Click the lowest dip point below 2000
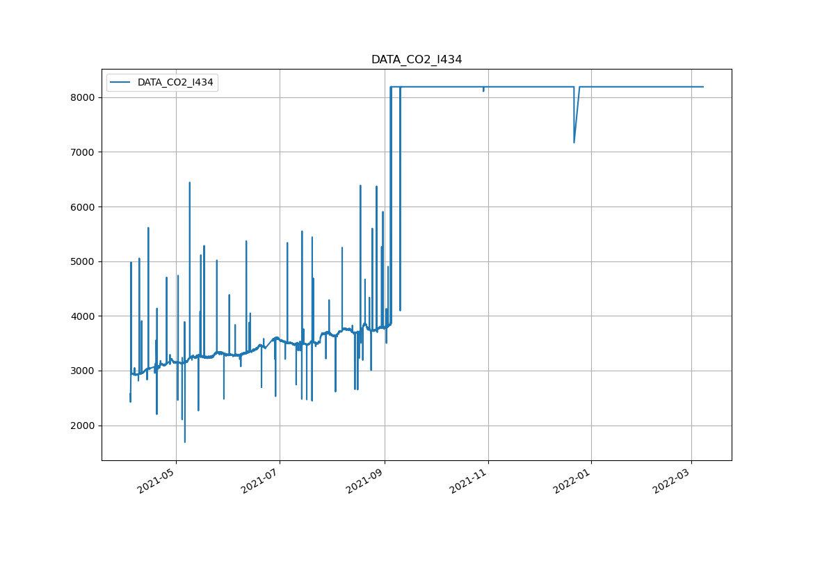The width and height of the screenshot is (813, 575). click(184, 442)
